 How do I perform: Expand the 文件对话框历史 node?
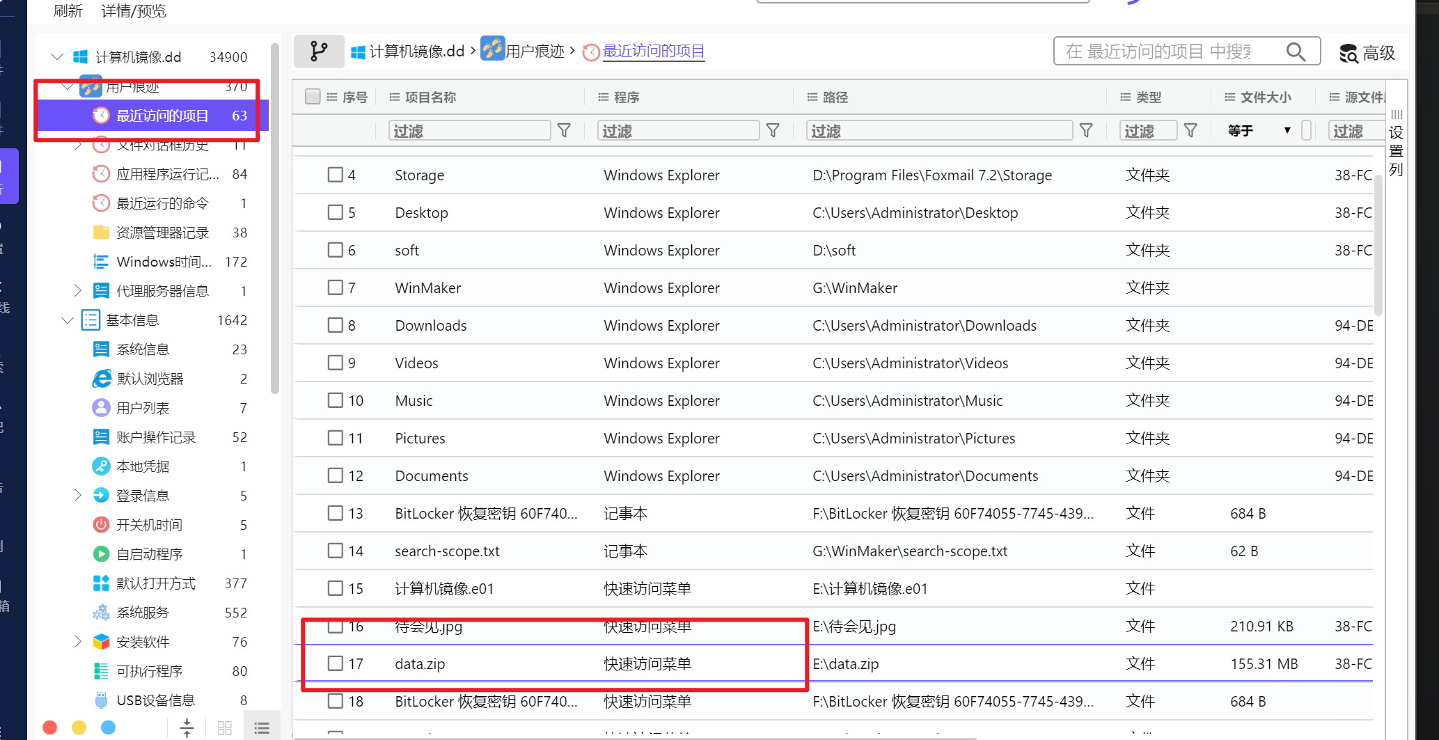click(77, 145)
